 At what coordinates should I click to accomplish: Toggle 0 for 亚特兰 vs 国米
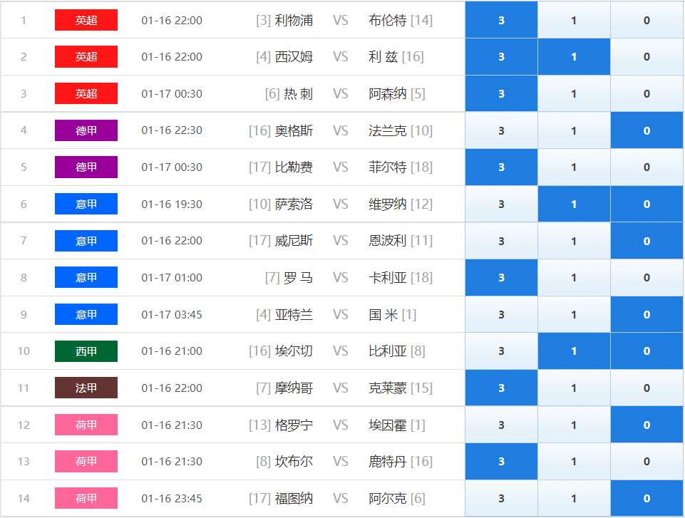pos(647,314)
